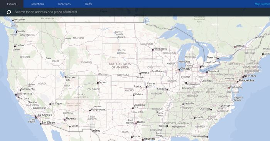Click the Washington capital marker
Image resolution: width=270 pixels, height=141 pixels.
pyautogui.click(x=229, y=88)
